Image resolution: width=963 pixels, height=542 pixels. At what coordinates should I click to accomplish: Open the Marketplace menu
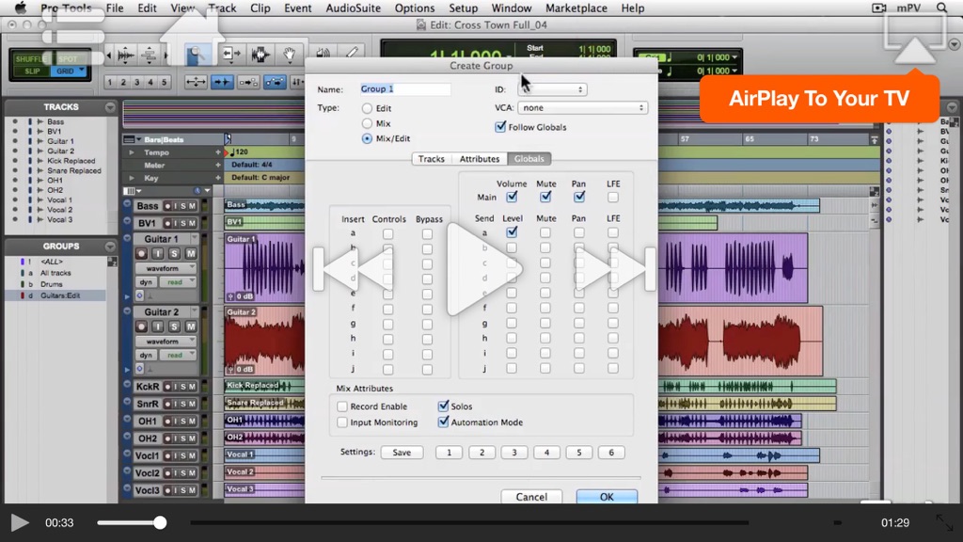(x=576, y=8)
